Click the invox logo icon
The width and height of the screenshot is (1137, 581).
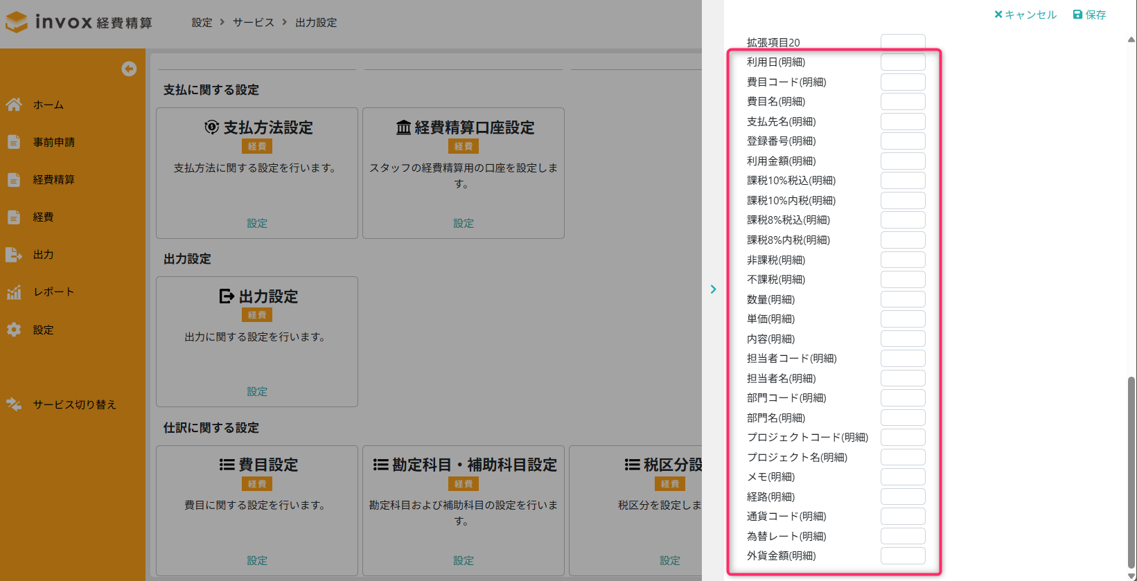tap(17, 22)
